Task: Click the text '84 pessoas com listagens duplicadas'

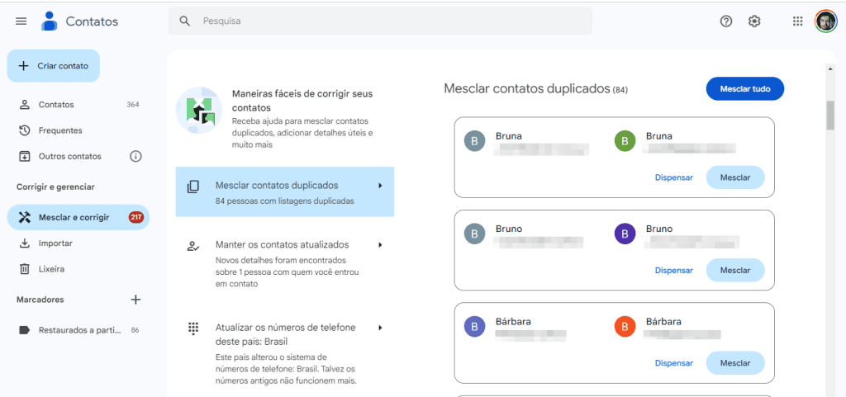Action: 284,201
